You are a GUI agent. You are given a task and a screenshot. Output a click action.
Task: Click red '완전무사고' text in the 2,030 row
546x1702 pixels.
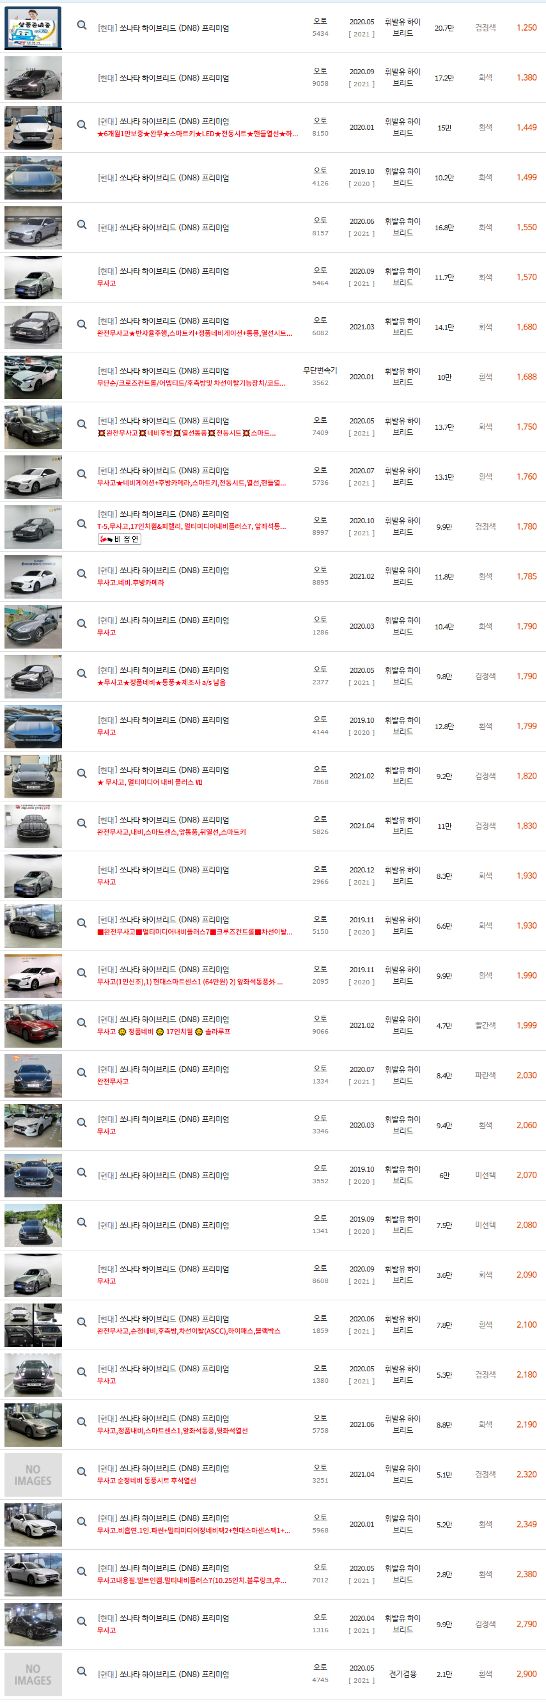click(x=113, y=1082)
